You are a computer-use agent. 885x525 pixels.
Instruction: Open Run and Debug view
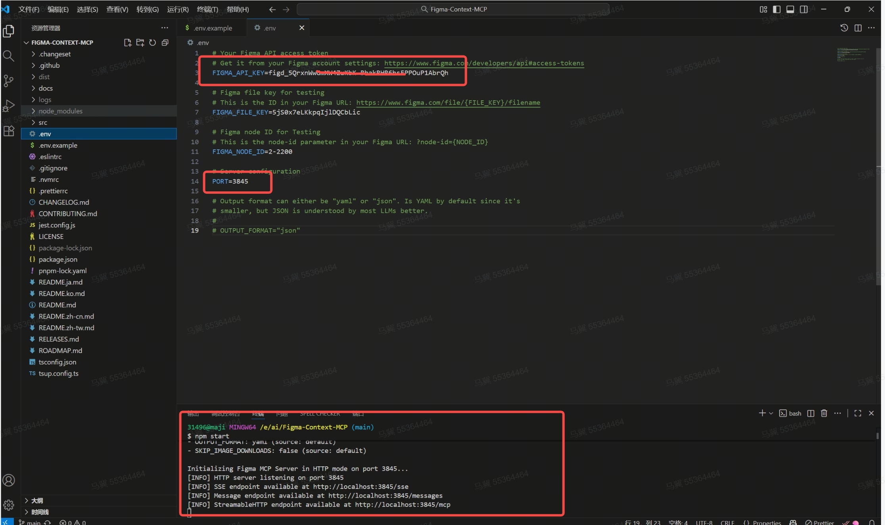click(8, 106)
